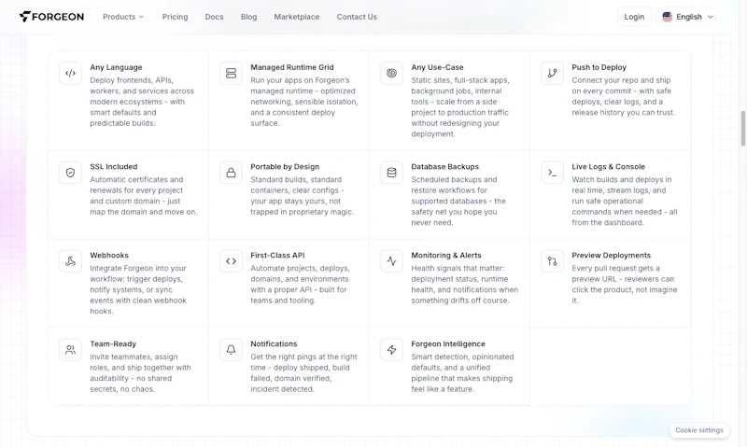The width and height of the screenshot is (747, 447).
Task: Click the Live Logs & Console terminal icon
Action: [552, 173]
